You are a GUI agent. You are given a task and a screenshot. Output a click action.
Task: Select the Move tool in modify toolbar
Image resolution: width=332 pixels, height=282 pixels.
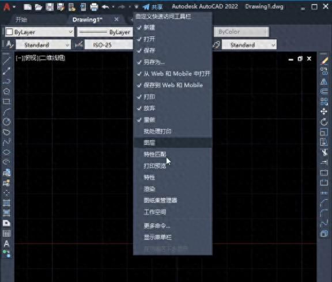[324, 112]
